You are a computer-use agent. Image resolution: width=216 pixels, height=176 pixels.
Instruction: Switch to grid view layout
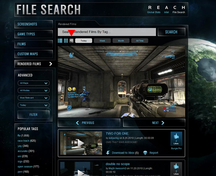(x=66, y=41)
